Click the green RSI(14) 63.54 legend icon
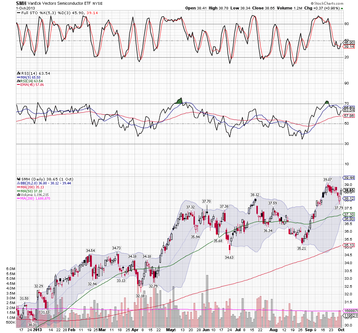Image resolution: width=358 pixels, height=333 pixels. (x=18, y=81)
